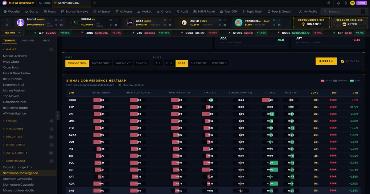Image resolution: width=370 pixels, height=194 pixels.
Task: Open MEFAI Panel from toolbar
Action: click(204, 11)
